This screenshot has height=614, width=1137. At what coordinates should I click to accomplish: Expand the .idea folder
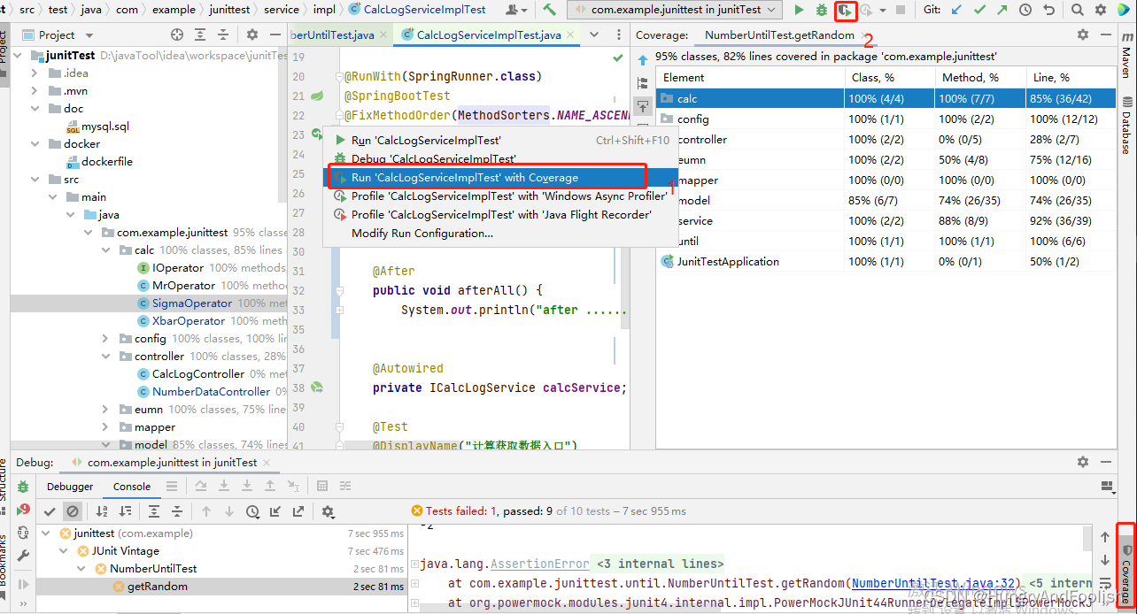point(36,73)
